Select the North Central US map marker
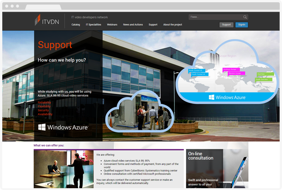 [x=197, y=70]
